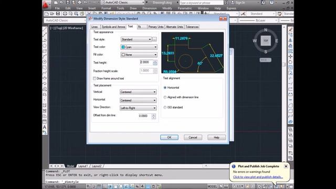Click the Table Style icon in Styles toolbar
Viewport: 336px width, 189px height.
[279, 14]
